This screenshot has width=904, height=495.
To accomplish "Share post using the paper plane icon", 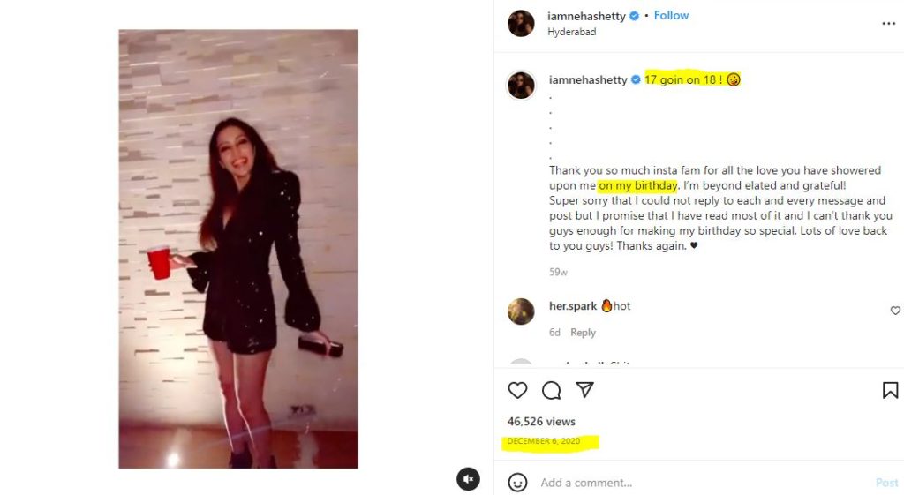I will pyautogui.click(x=584, y=390).
